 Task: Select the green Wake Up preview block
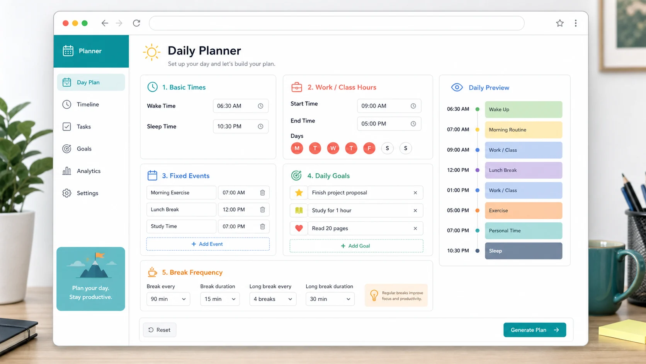pos(524,109)
